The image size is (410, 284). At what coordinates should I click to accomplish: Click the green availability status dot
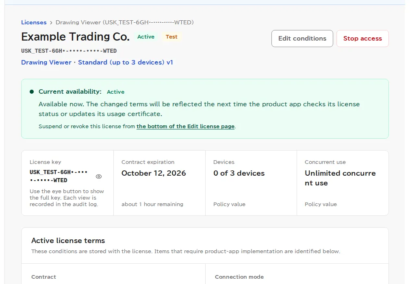pos(32,92)
